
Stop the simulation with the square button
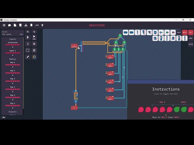[34, 44]
